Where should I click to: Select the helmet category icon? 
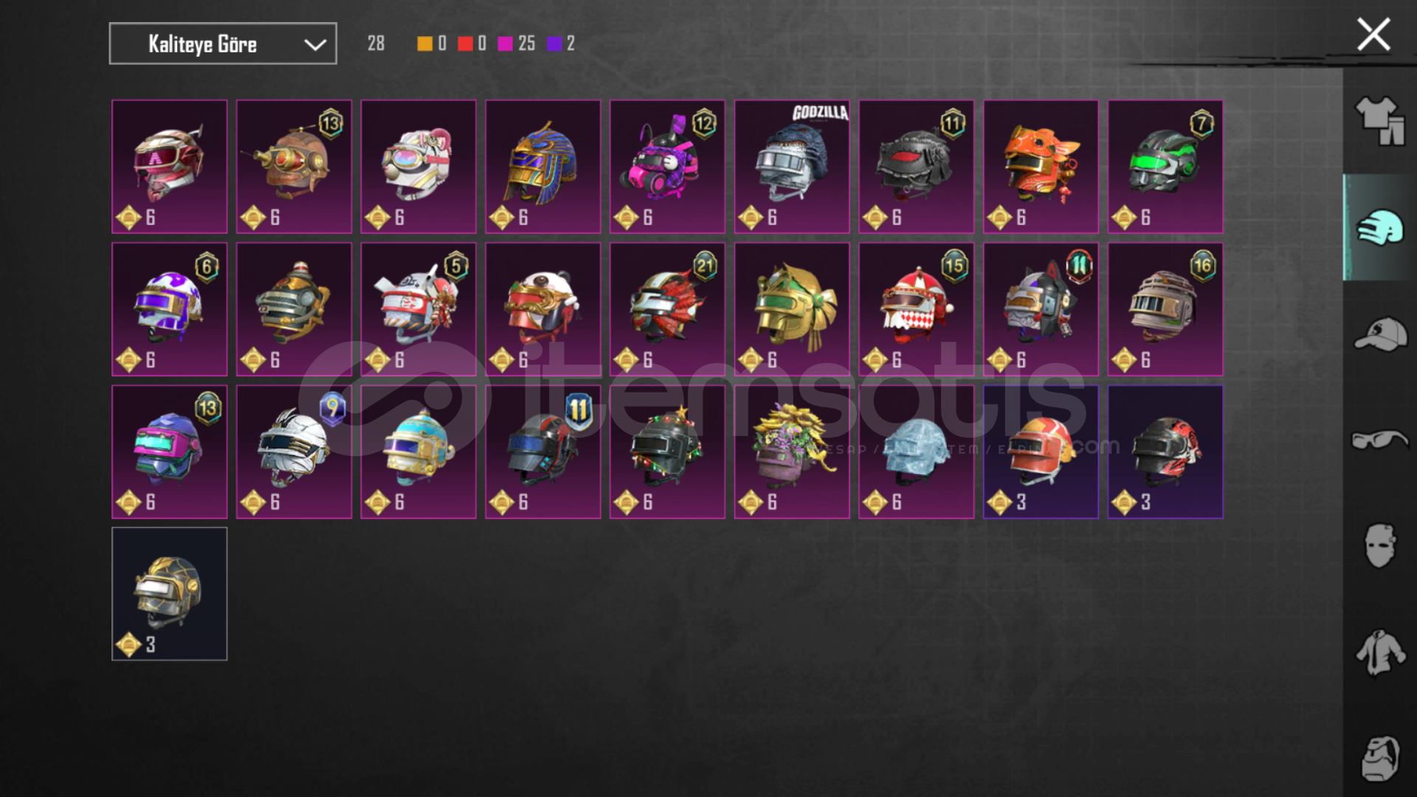(1380, 227)
